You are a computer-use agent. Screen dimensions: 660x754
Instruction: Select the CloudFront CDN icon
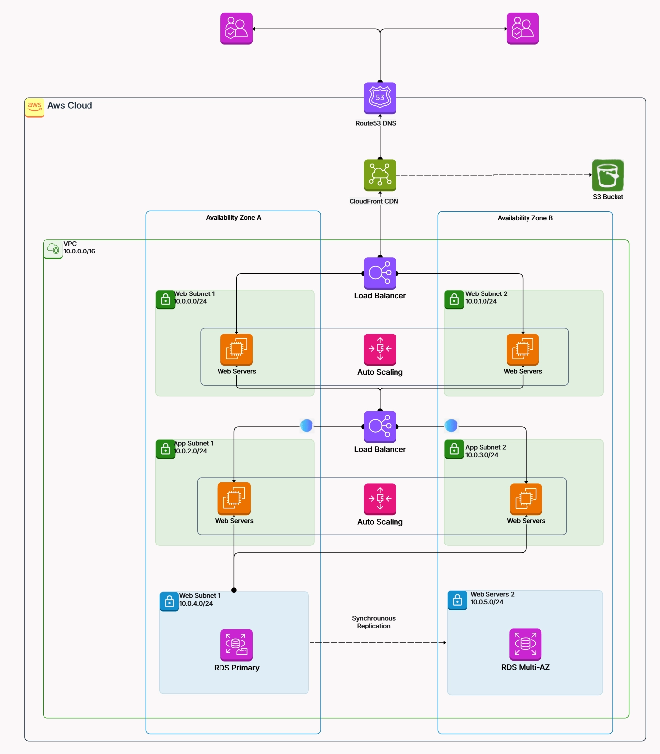pyautogui.click(x=380, y=175)
